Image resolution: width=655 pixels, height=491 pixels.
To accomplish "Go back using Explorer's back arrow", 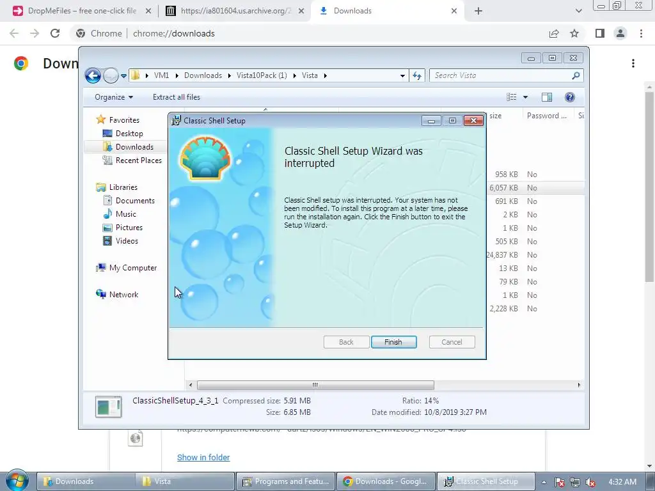I will click(93, 75).
